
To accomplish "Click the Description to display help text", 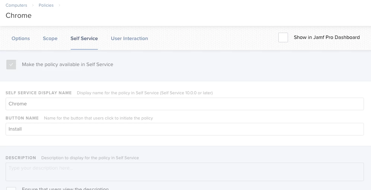I will click(x=90, y=158).
